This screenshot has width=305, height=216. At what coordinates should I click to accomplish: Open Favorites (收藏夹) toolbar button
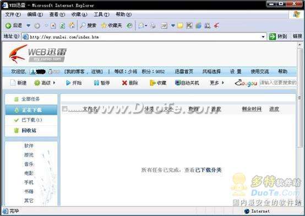point(112,25)
